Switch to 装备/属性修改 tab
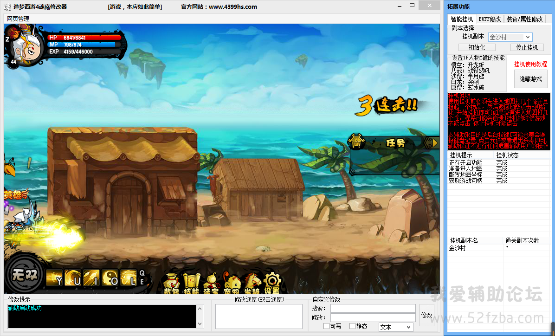Screen dimensions: 555x336 click(x=524, y=19)
